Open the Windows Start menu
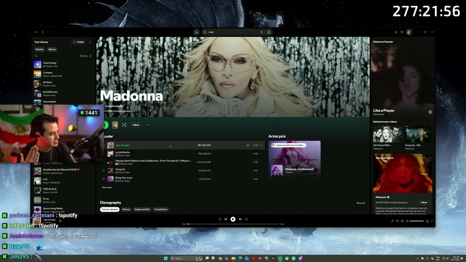 tap(166, 258)
